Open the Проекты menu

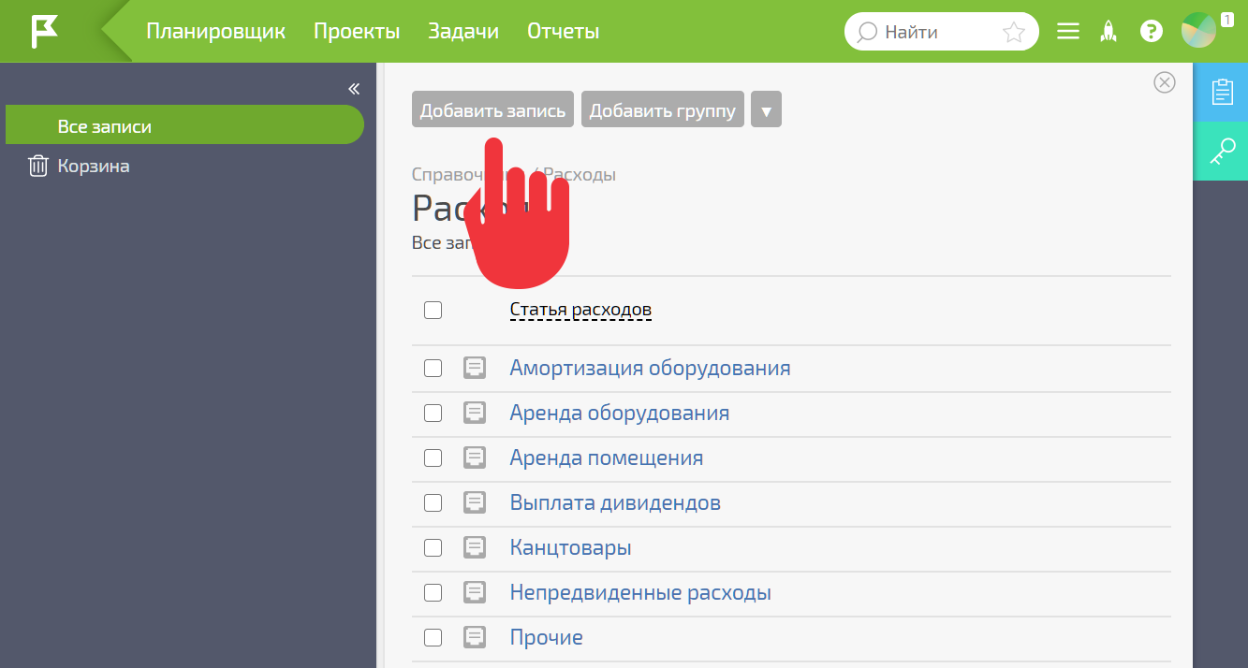pyautogui.click(x=357, y=31)
